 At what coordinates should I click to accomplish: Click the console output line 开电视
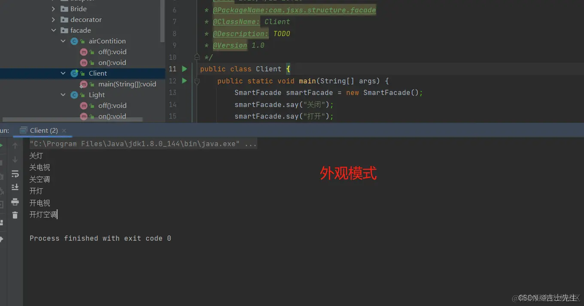pos(40,203)
